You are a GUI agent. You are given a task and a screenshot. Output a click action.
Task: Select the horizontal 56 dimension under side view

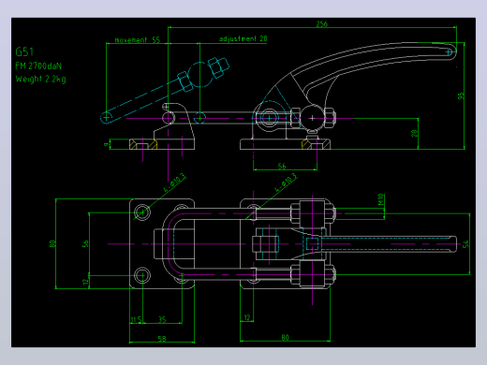tap(282, 167)
